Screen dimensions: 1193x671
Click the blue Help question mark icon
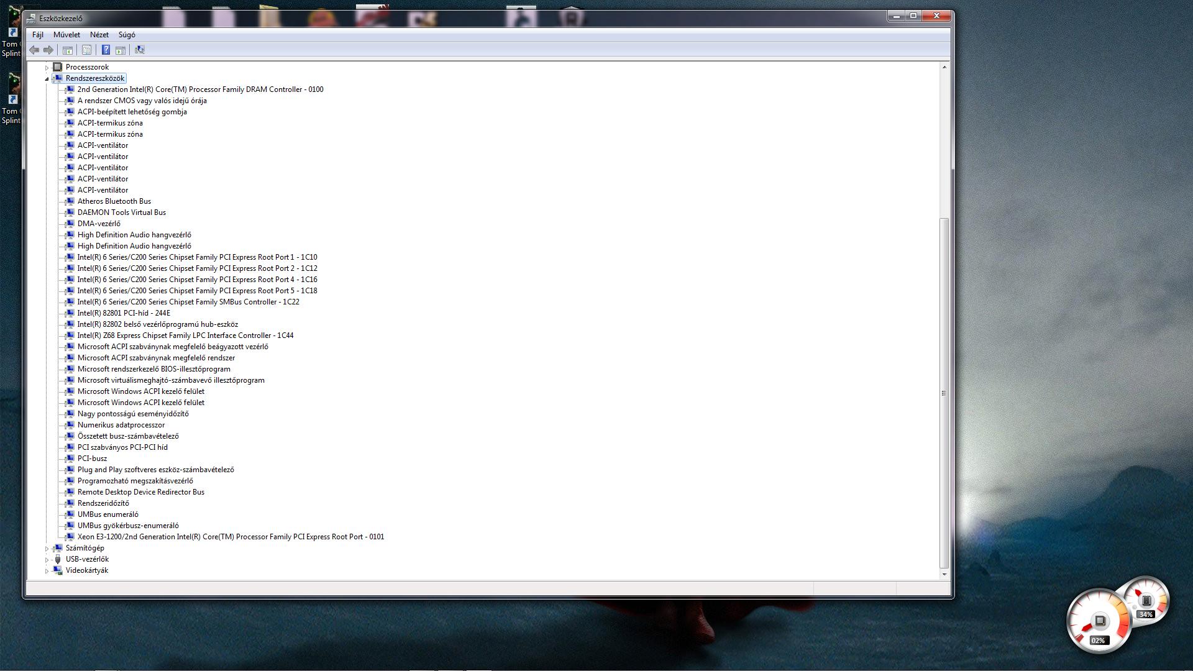tap(106, 50)
